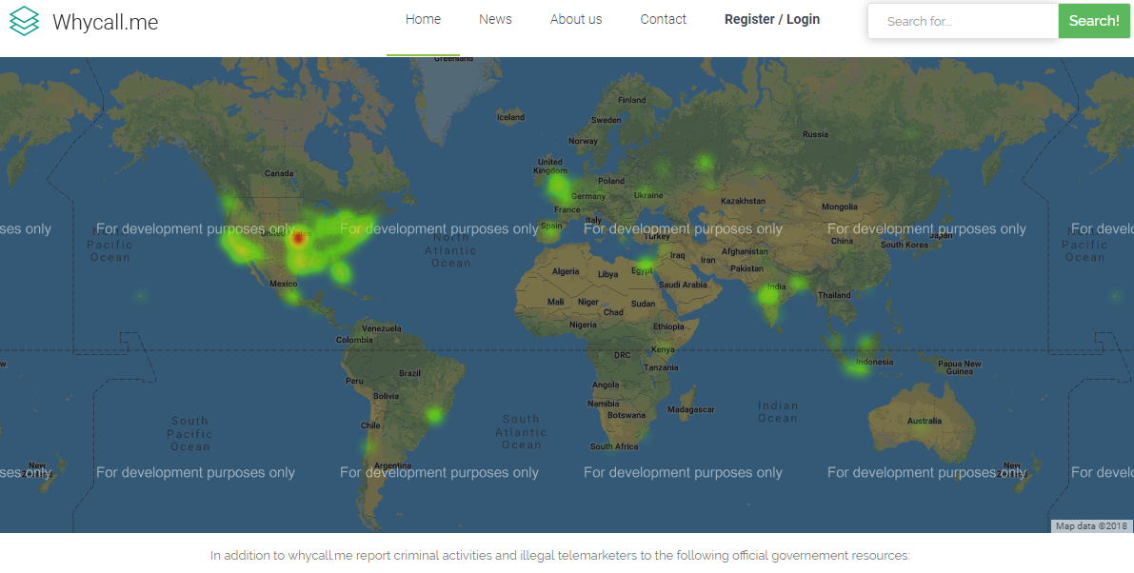Click the Ukraine map label
The image size is (1134, 573).
coord(648,195)
